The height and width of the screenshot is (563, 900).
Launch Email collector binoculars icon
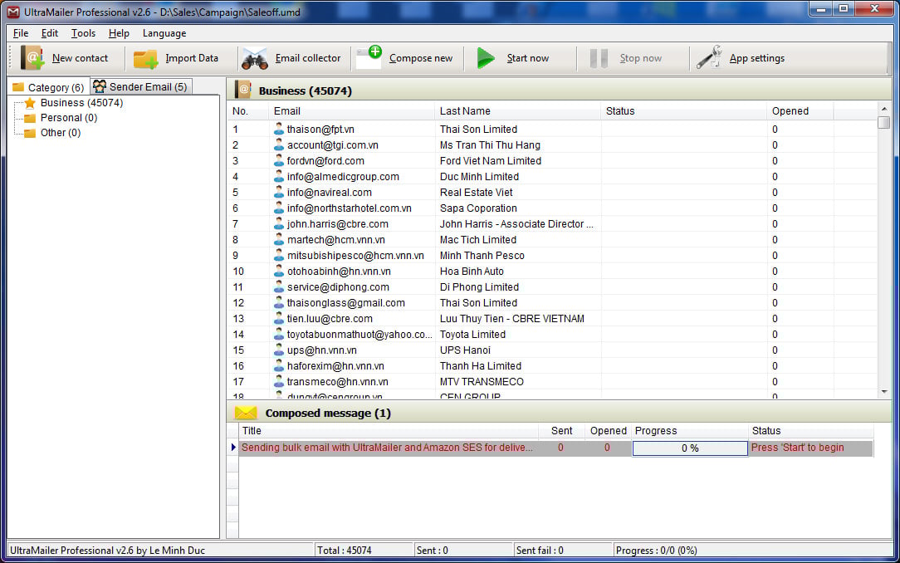tap(255, 58)
